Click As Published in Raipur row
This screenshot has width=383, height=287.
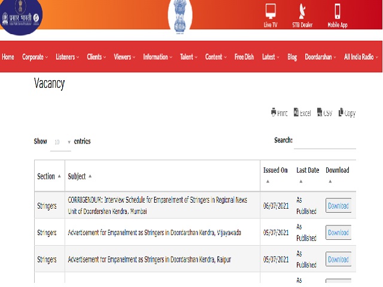click(306, 259)
